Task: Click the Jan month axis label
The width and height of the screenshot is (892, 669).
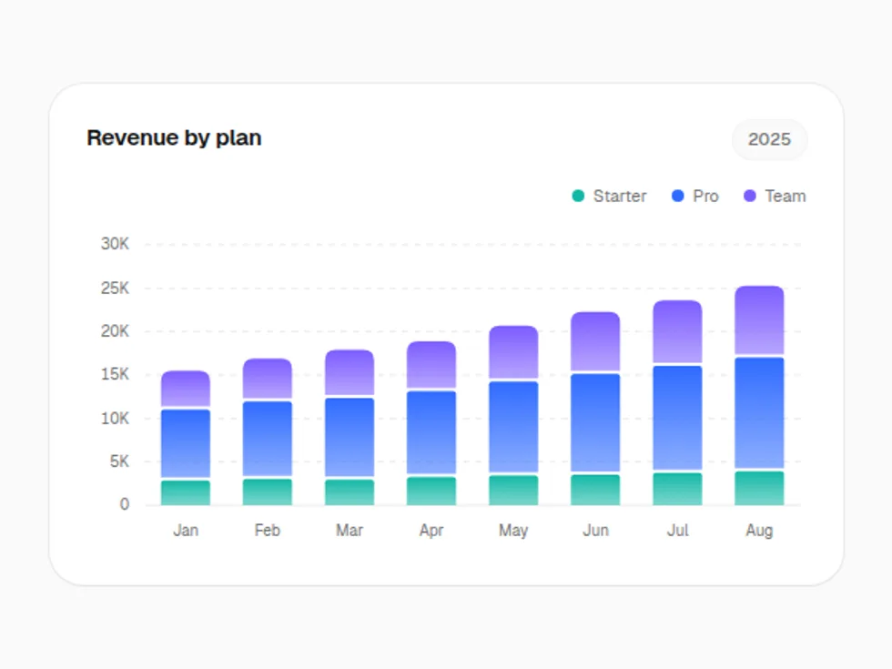Action: [186, 530]
